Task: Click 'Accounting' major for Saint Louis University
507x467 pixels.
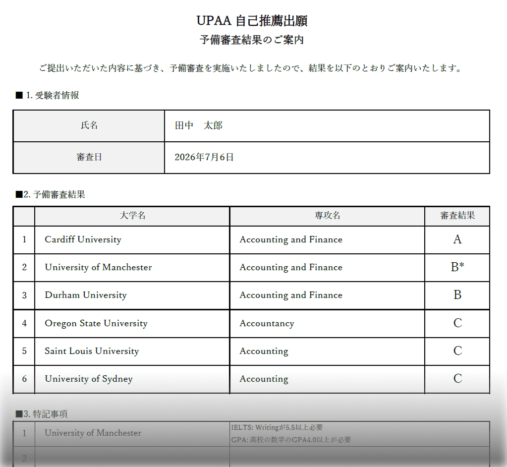Action: click(x=327, y=351)
